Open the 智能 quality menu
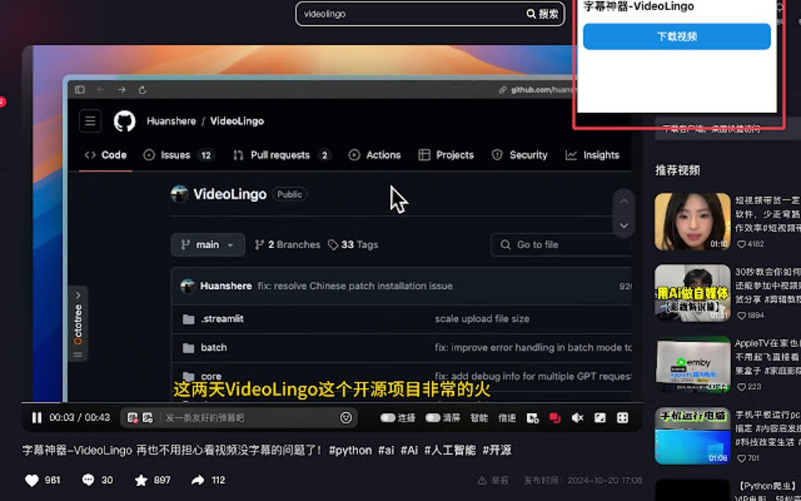The height and width of the screenshot is (501, 801). pyautogui.click(x=479, y=418)
